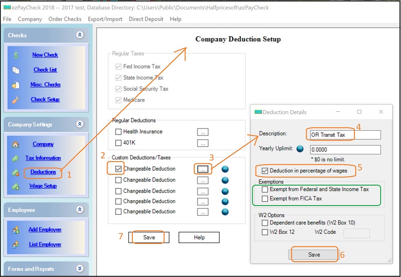The image size is (401, 277).
Task: Open the Direct Deposit menu
Action: (x=146, y=19)
